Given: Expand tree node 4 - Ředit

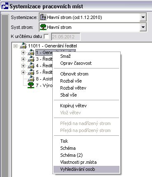Looking at the screenshot, I should coord(23,66).
